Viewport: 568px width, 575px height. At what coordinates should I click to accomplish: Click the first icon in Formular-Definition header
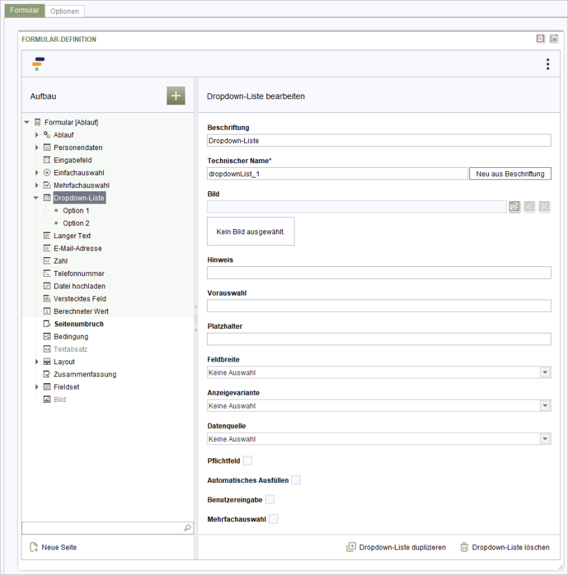541,39
